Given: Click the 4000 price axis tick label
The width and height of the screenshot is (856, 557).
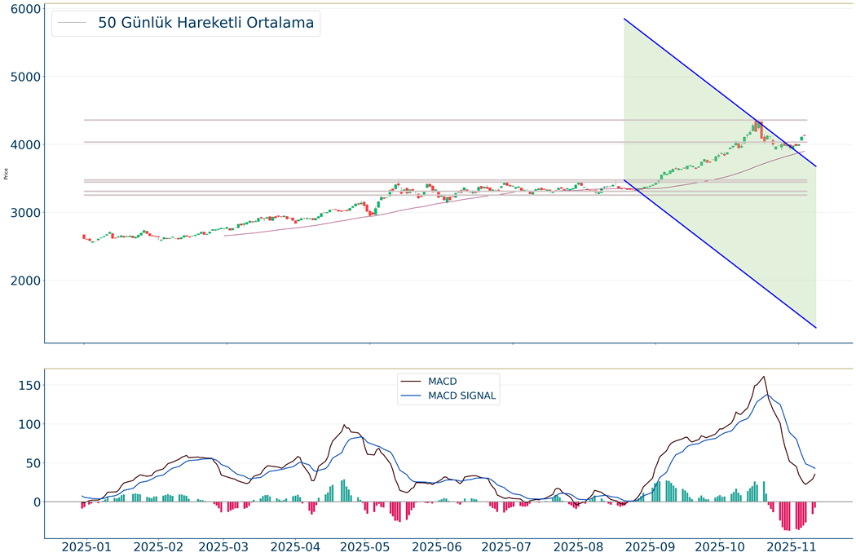Looking at the screenshot, I should click(27, 145).
